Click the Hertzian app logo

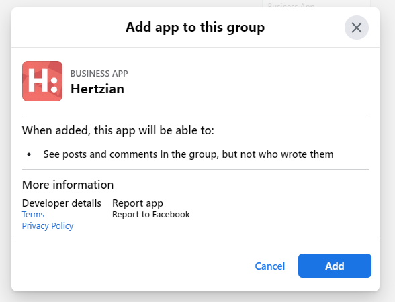click(42, 81)
